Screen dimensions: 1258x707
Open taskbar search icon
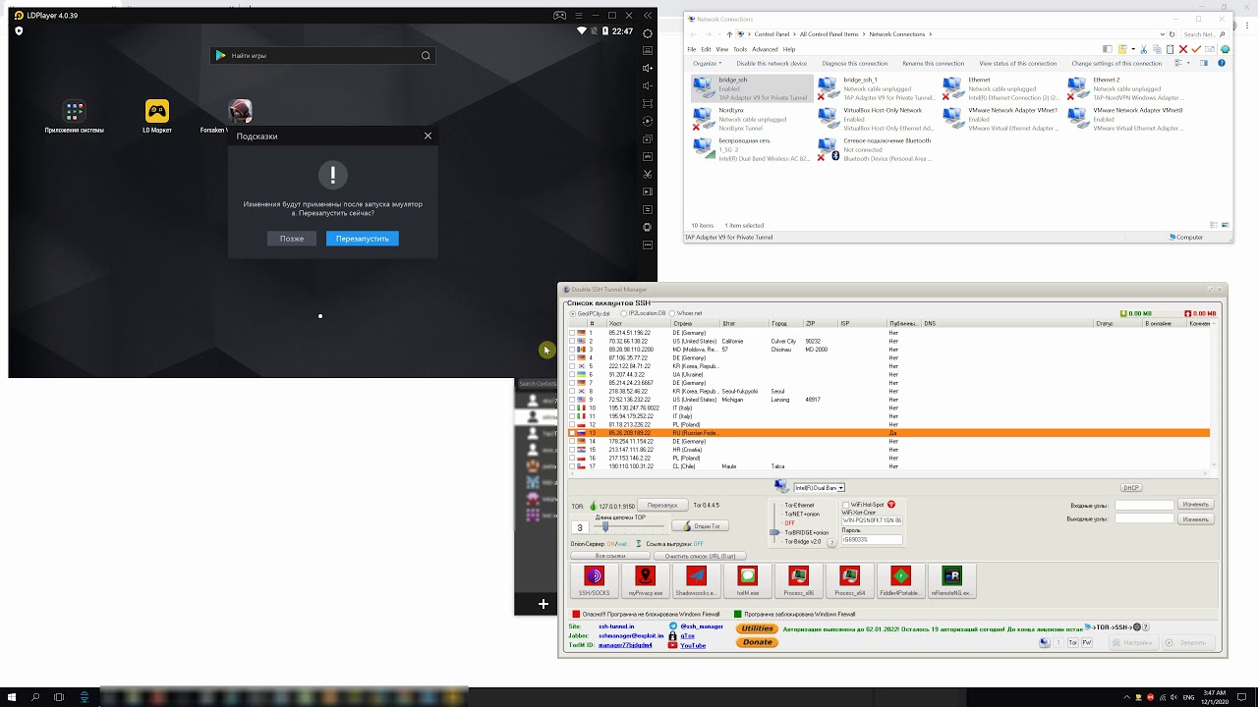[x=35, y=697]
